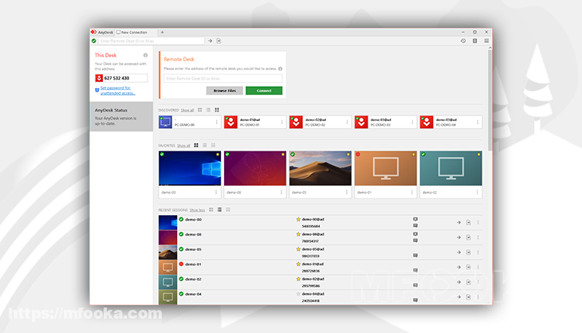This screenshot has height=333, width=582.
Task: Click the connect arrow beside address bar
Action: click(x=210, y=41)
